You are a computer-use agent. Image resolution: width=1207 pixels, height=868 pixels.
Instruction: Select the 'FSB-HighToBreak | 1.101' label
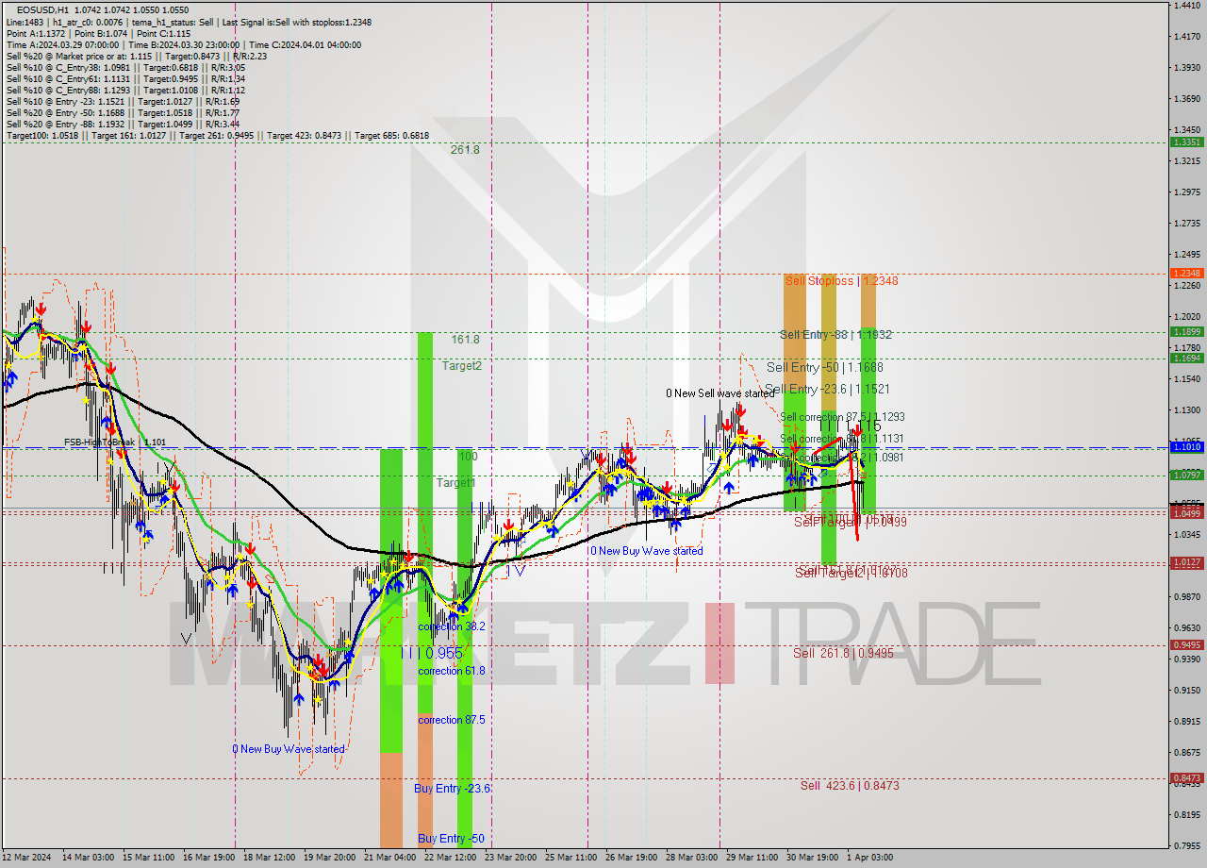115,442
